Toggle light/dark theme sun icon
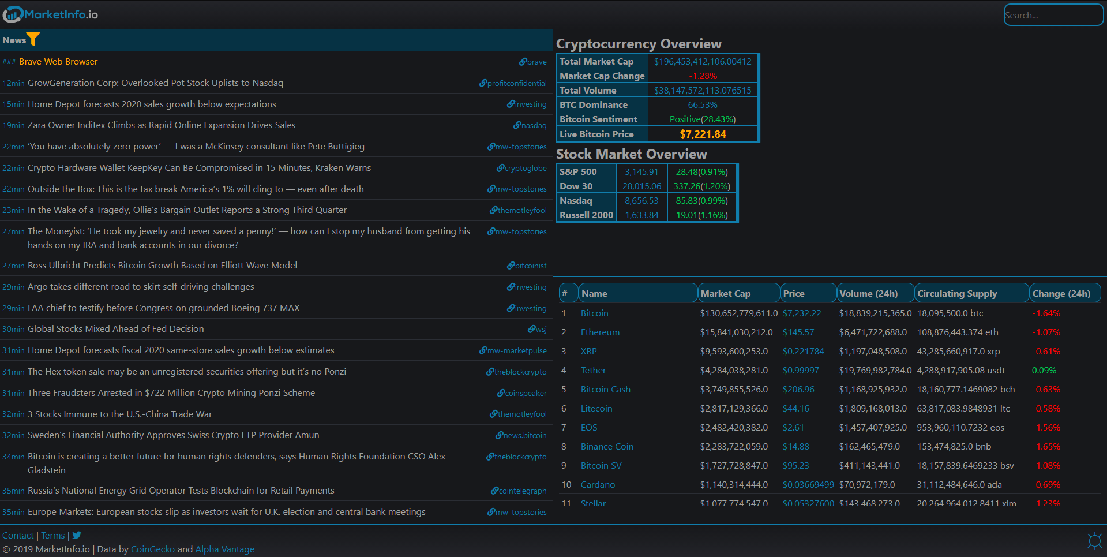The image size is (1107, 557). pyautogui.click(x=1094, y=541)
